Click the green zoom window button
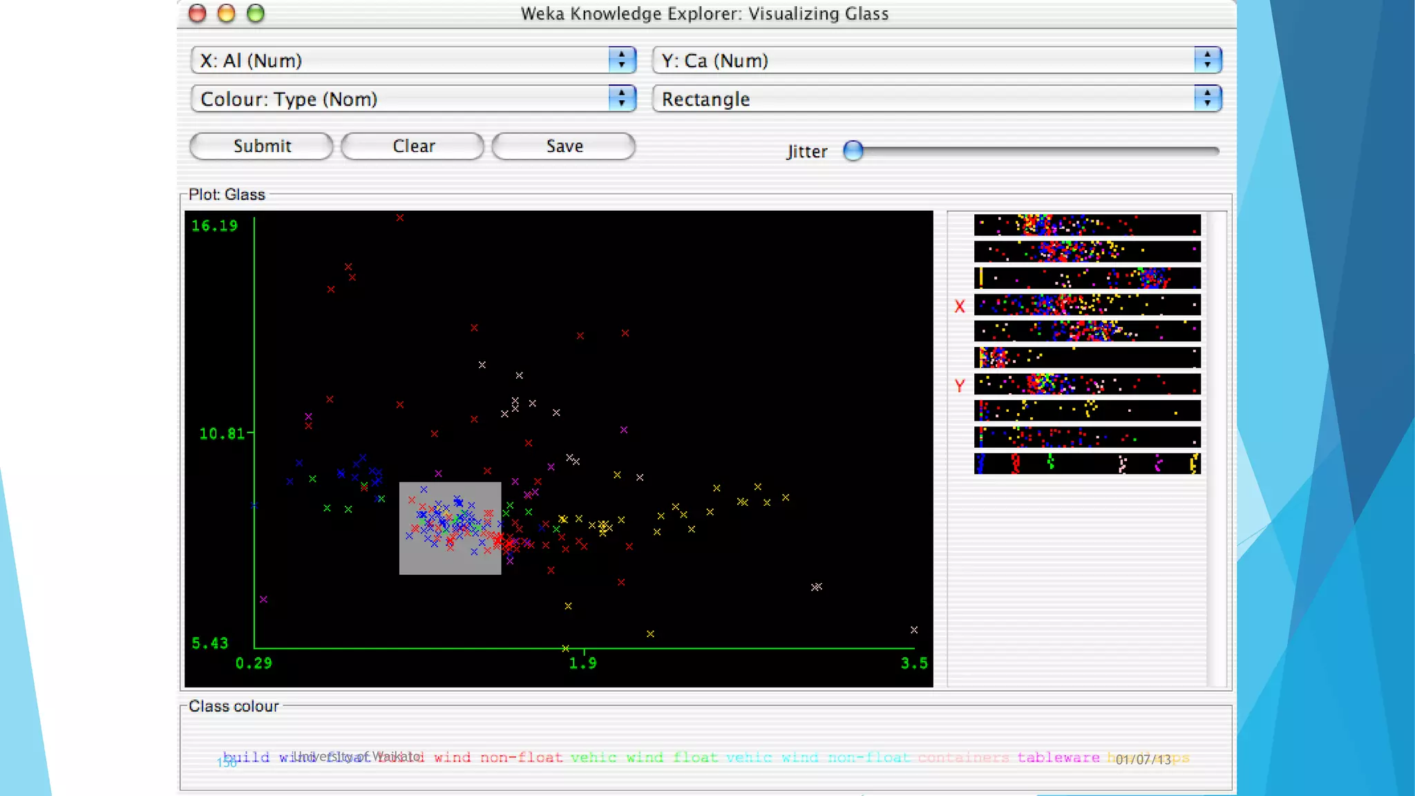Viewport: 1415px width, 796px height. click(256, 14)
